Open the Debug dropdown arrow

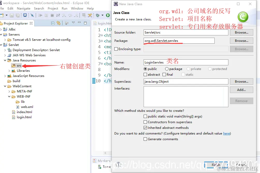102,15
